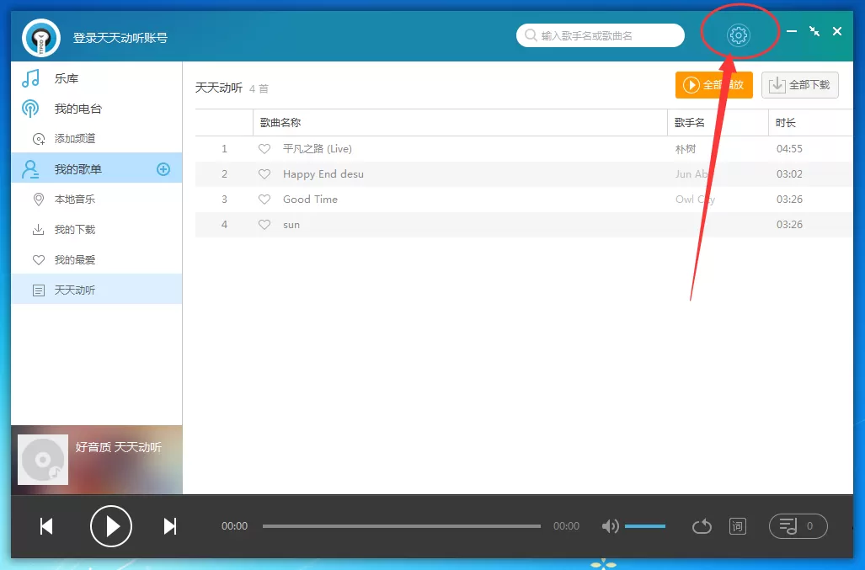Screen dimensions: 865x570
Task: Favorite sun with heart
Action: coord(264,225)
